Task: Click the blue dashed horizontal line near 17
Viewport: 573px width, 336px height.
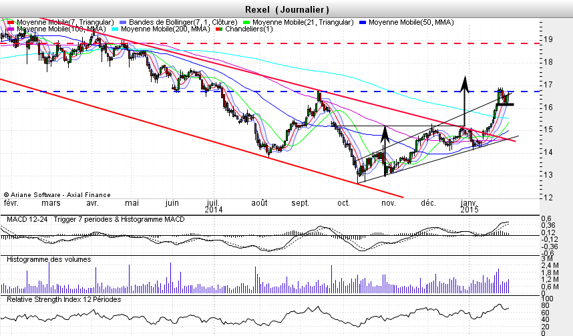Action: click(200, 92)
